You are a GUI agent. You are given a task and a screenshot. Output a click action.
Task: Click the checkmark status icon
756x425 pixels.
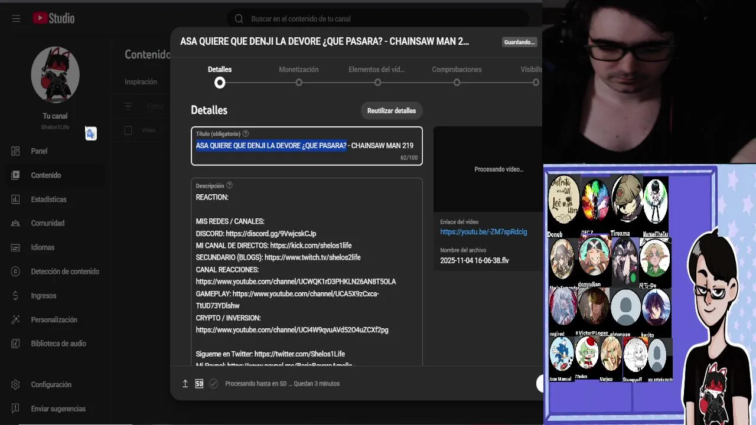(x=214, y=384)
